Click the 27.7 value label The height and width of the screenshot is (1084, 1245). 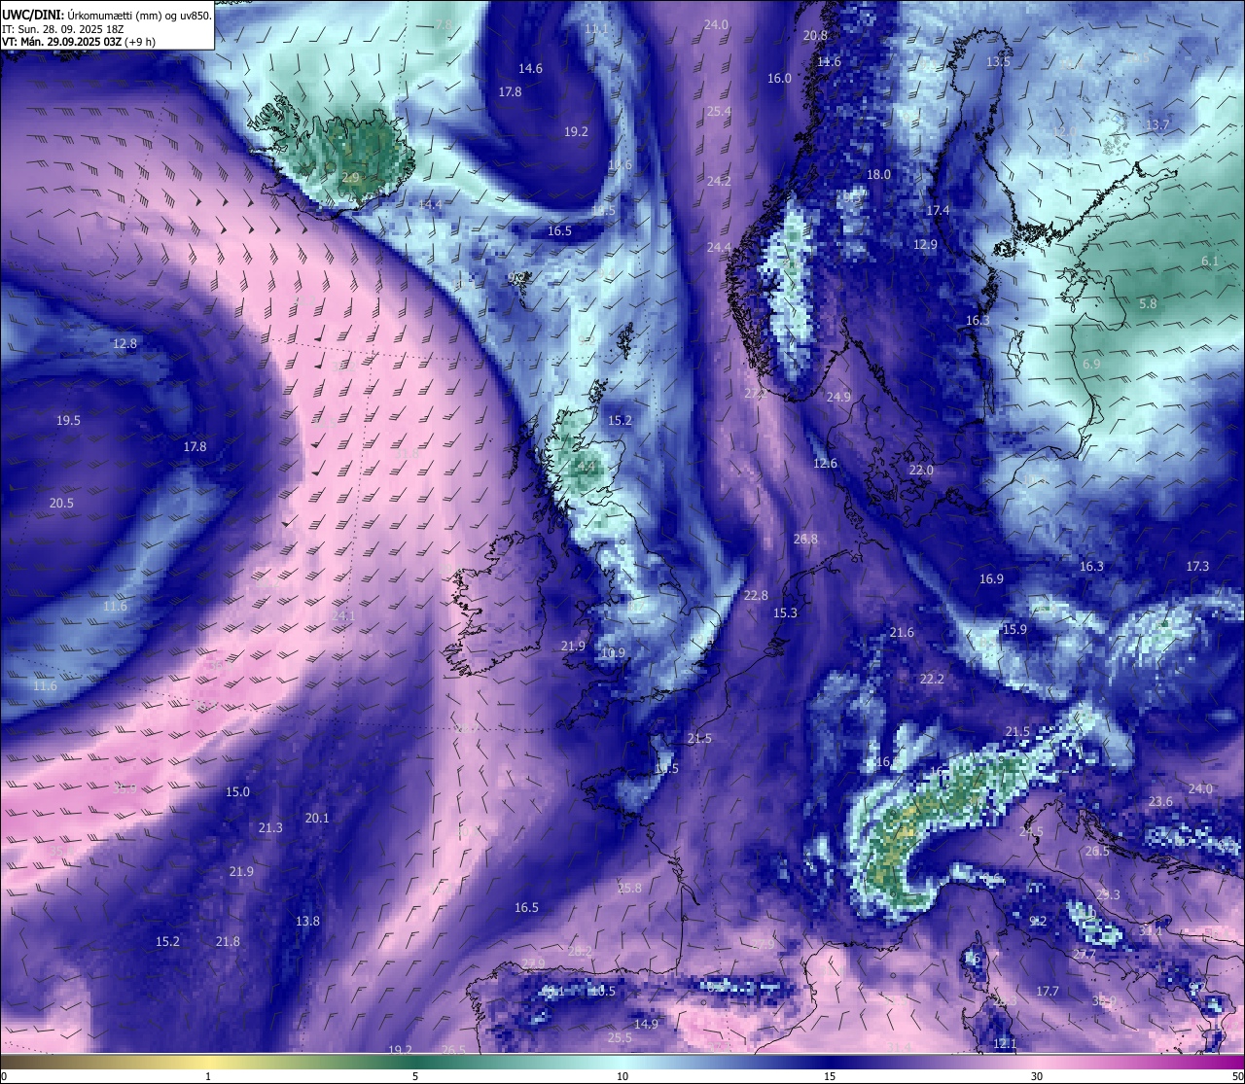[1084, 955]
